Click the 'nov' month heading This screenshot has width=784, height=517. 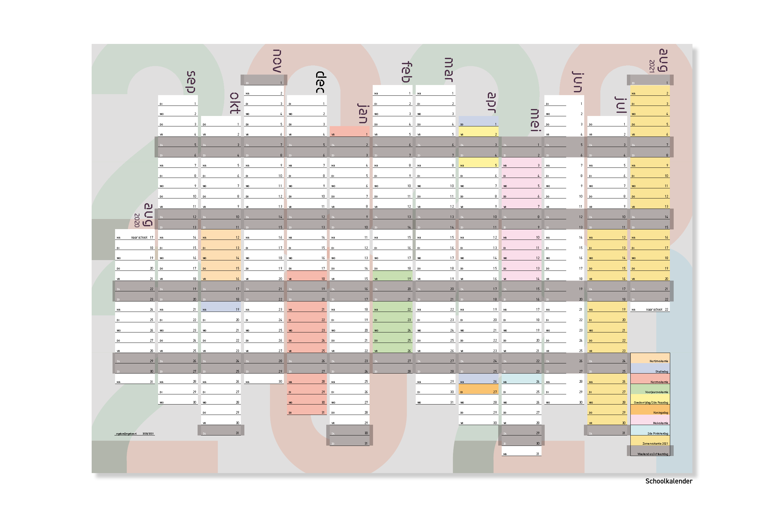pos(277,61)
